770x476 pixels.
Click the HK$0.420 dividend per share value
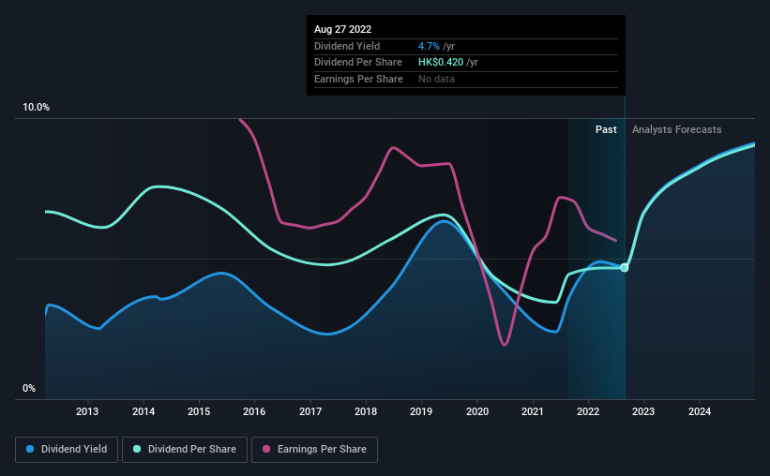click(x=441, y=63)
